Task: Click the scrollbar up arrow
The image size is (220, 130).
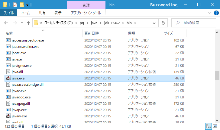Action: pyautogui.click(x=217, y=32)
